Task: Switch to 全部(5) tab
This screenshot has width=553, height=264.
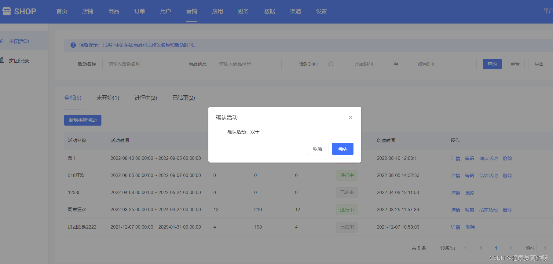Action: [73, 98]
